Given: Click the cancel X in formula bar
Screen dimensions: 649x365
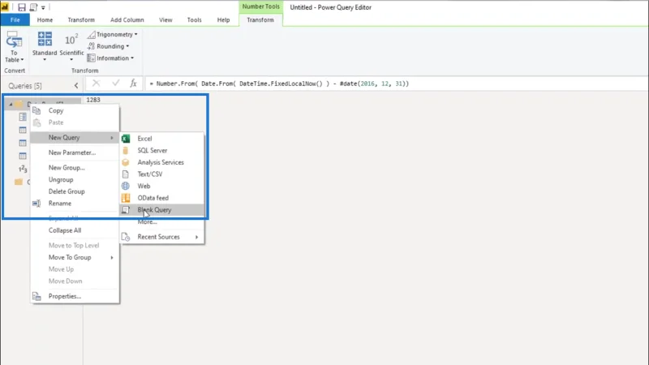Looking at the screenshot, I should point(96,84).
